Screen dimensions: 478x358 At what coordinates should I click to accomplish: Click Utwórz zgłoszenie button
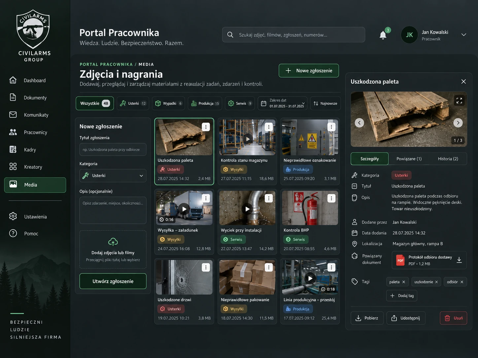tap(113, 281)
